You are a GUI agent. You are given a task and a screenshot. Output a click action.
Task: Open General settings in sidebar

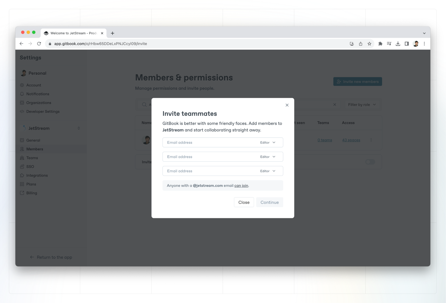coord(33,140)
